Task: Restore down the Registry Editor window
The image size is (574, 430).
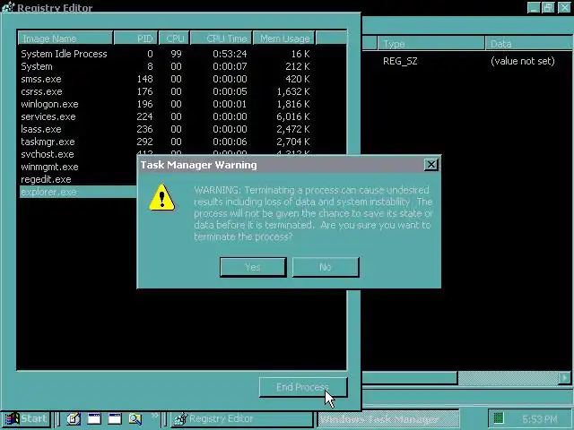Action: (x=548, y=8)
